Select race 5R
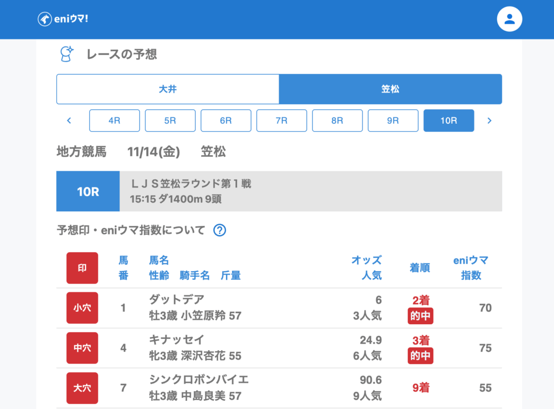 click(170, 120)
